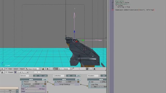Open the Object menu
Screen dimensions: 166x93
pyautogui.click(x=22, y=69)
